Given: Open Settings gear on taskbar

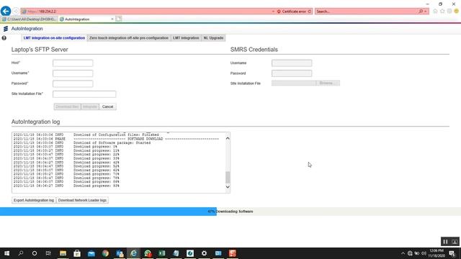Looking at the screenshot, I should pyautogui.click(x=204, y=253).
